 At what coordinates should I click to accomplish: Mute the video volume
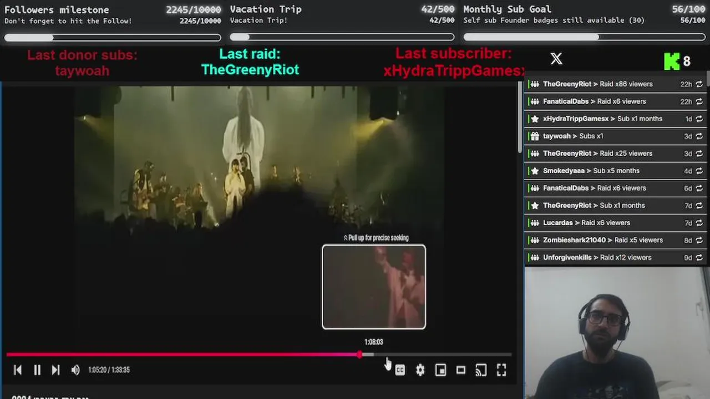[75, 370]
